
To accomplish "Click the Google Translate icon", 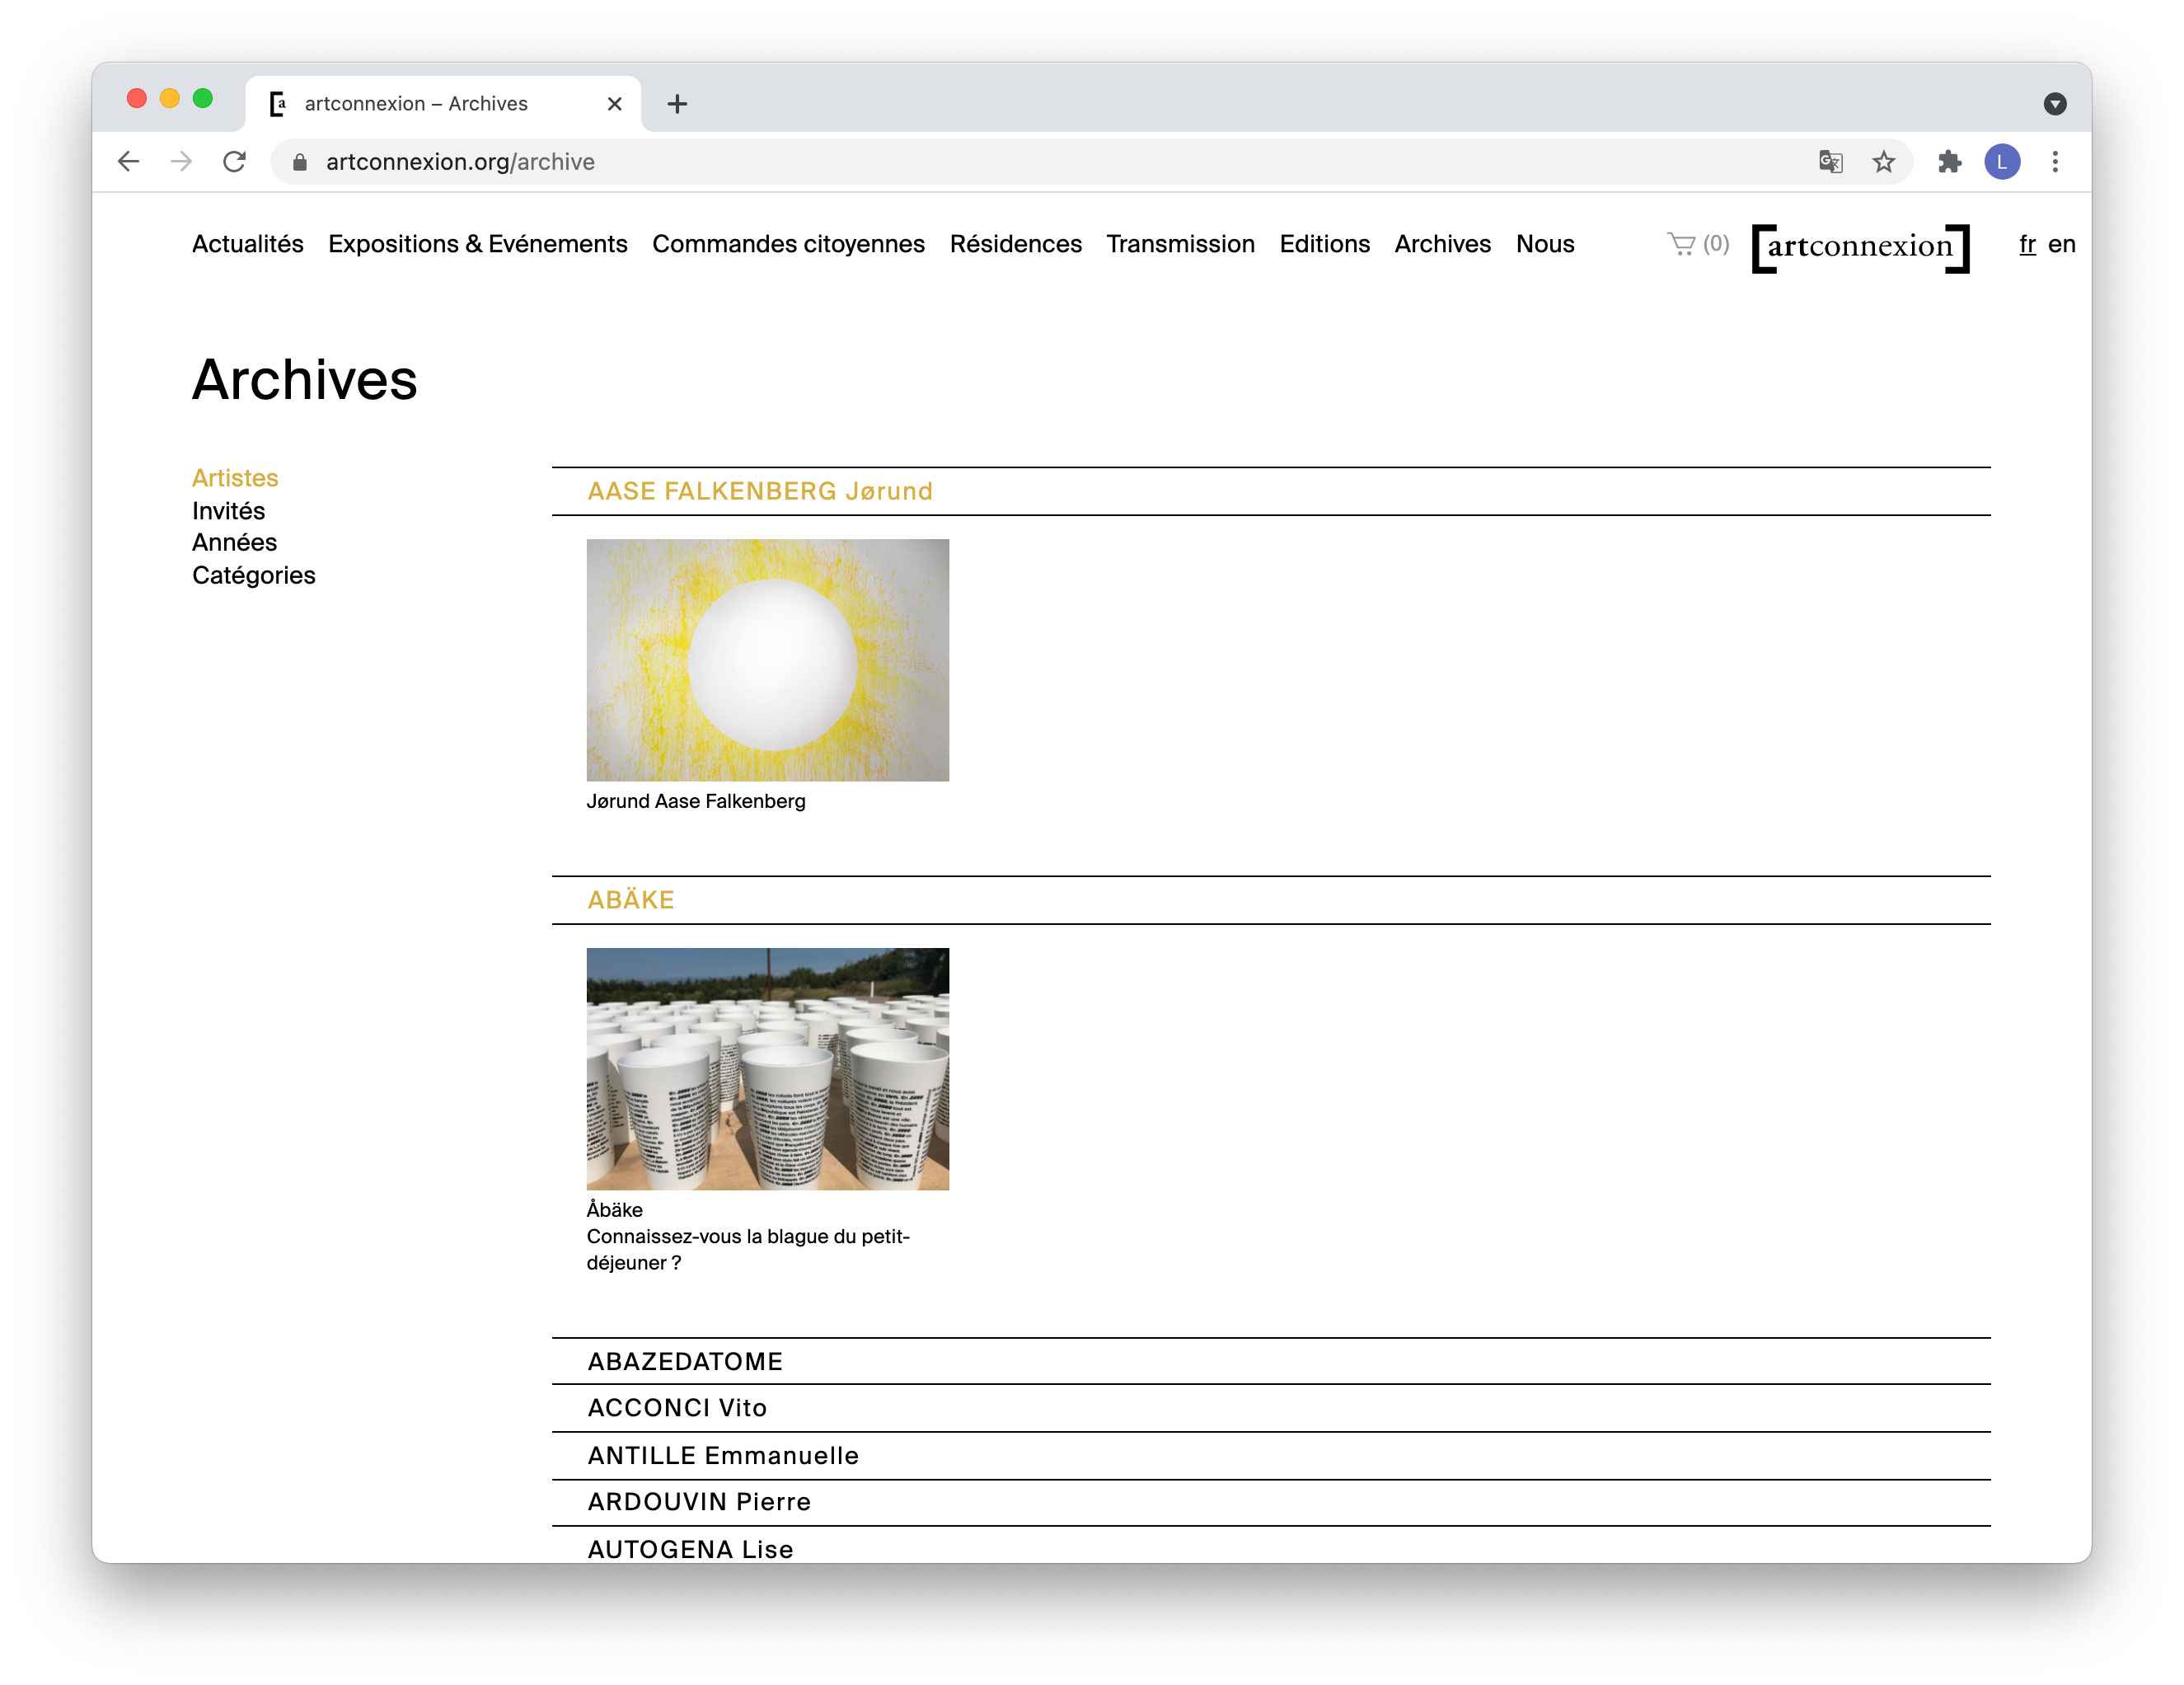I will tap(1830, 162).
